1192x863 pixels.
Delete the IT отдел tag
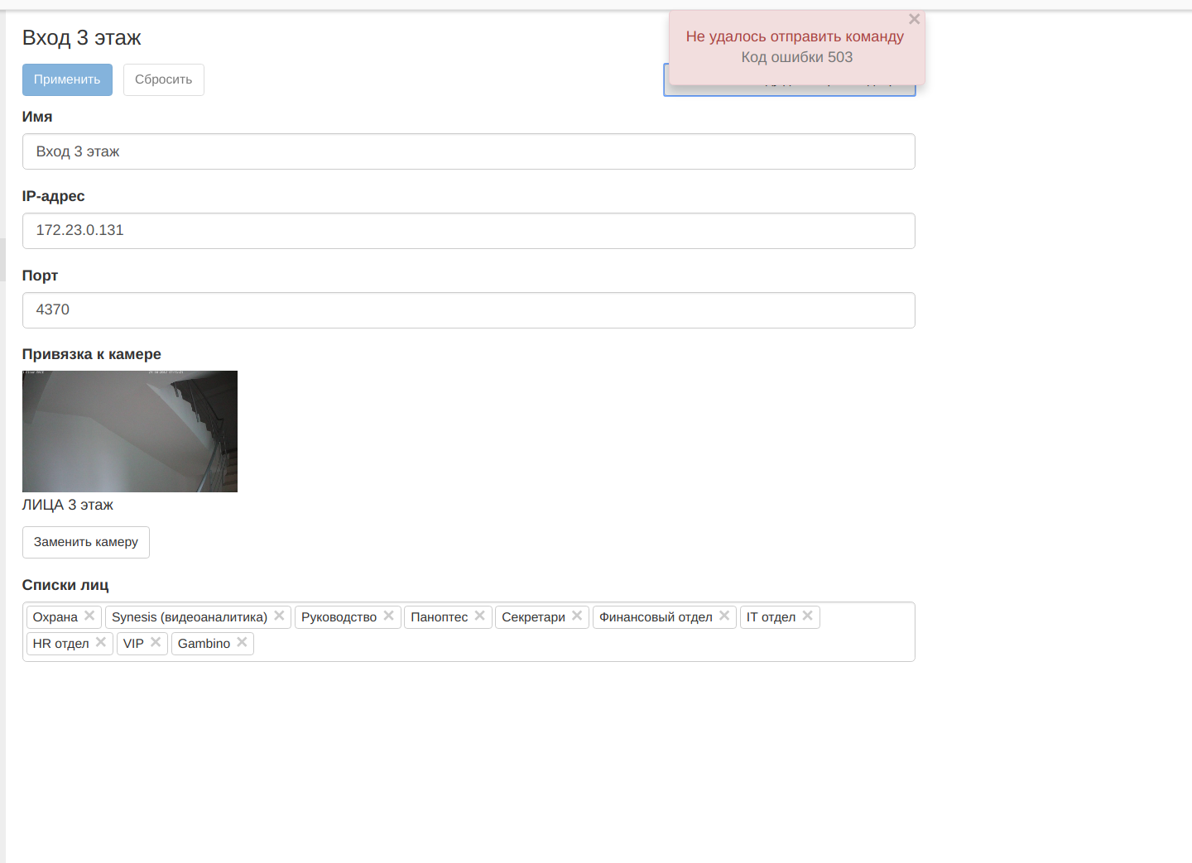807,616
